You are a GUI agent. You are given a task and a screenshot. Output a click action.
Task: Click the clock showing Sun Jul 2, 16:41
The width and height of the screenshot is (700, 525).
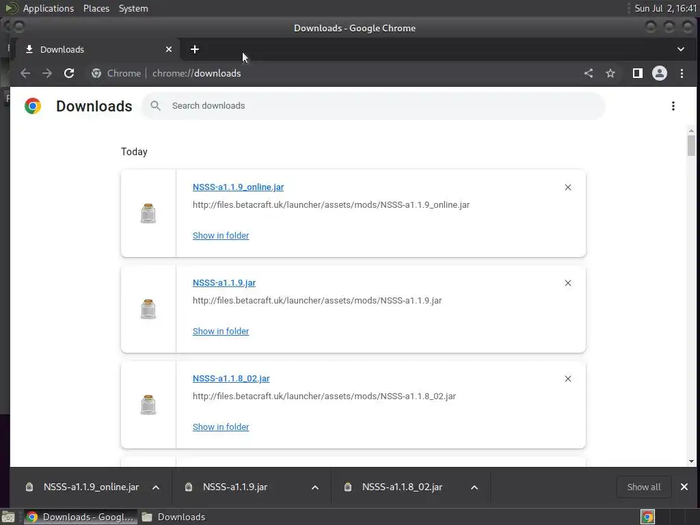665,8
